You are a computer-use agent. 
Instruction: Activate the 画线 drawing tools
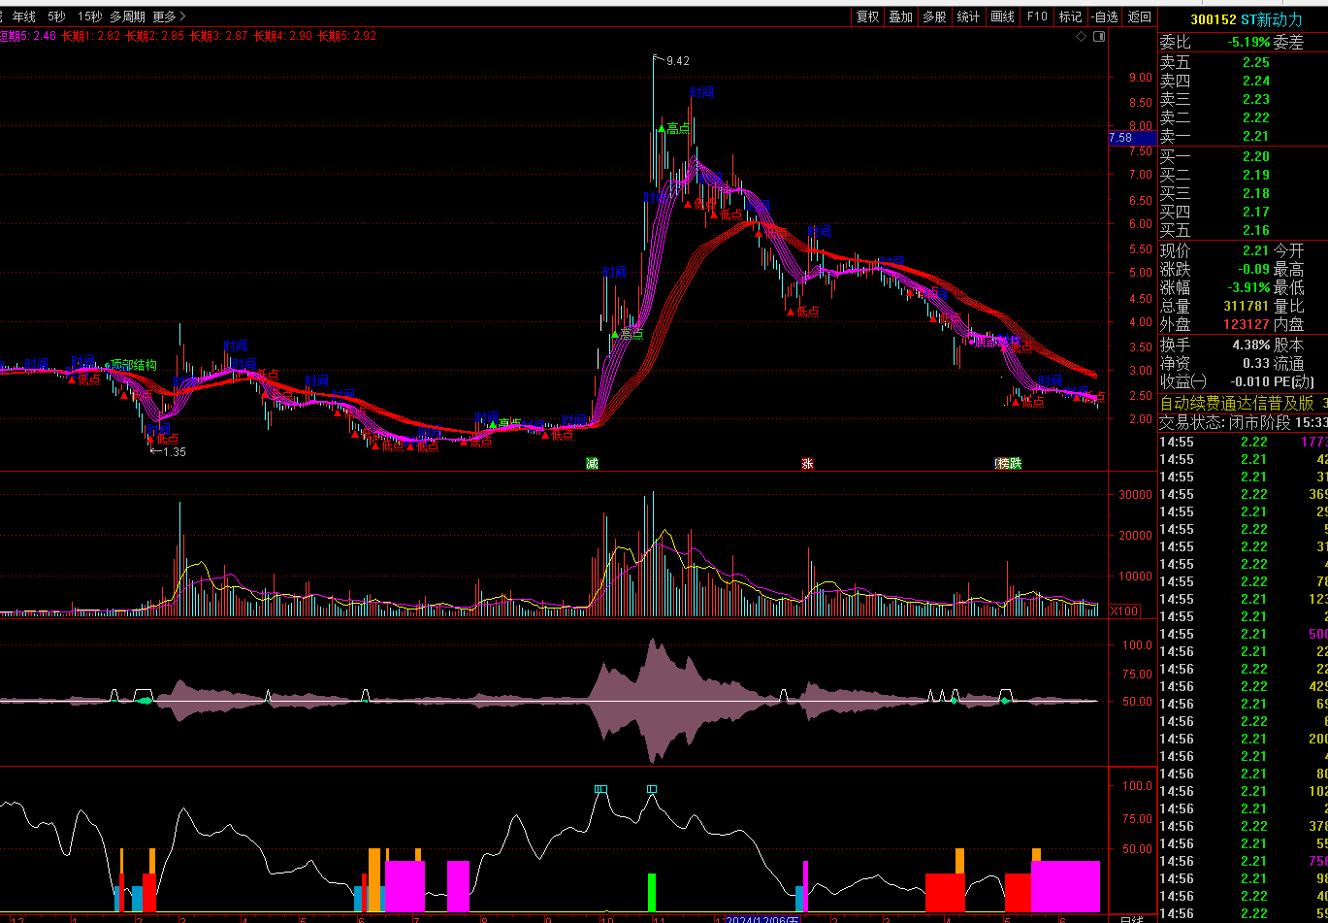tap(1002, 16)
